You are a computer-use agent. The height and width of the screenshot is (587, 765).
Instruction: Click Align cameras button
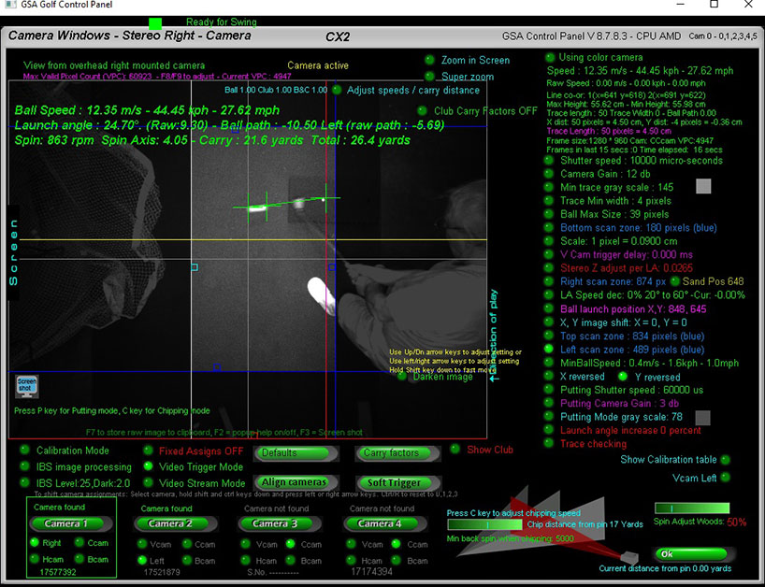tap(296, 482)
